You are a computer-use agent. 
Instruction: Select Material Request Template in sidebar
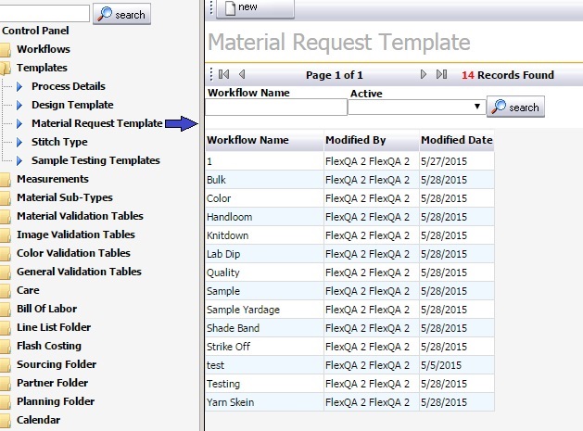[97, 123]
